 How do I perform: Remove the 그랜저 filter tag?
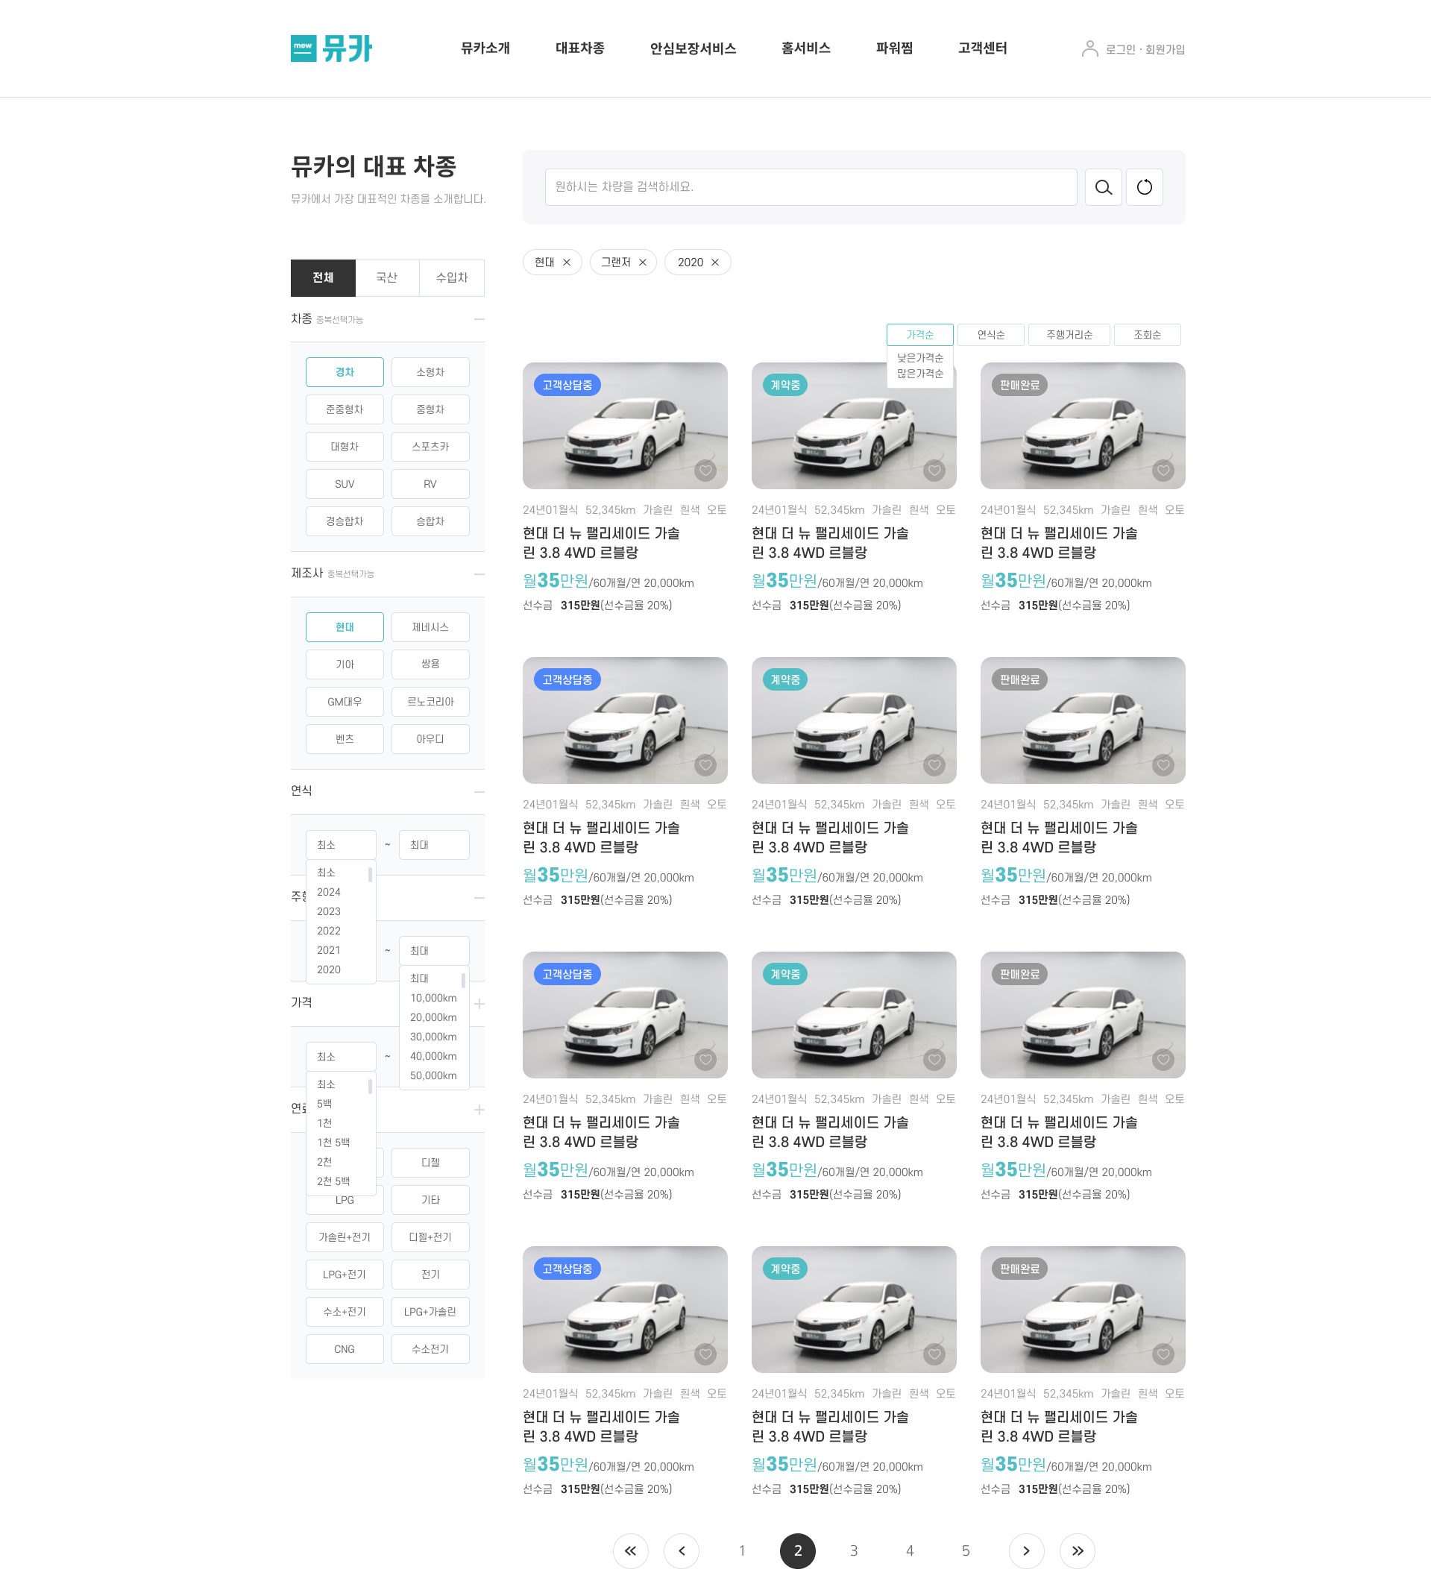642,263
